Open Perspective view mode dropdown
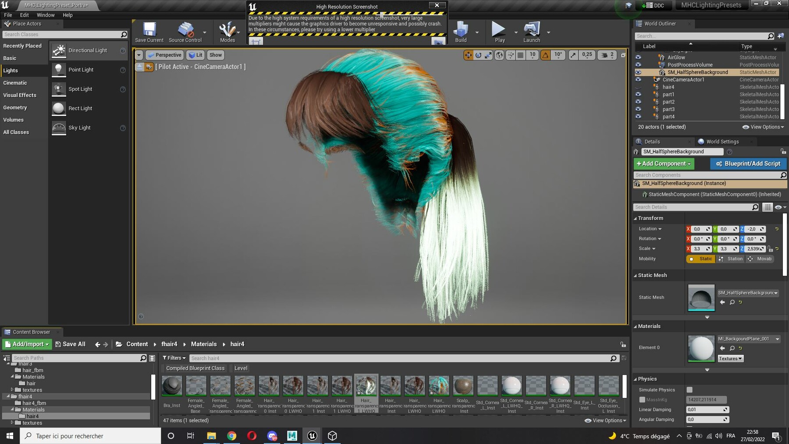The width and height of the screenshot is (789, 444). pos(164,55)
